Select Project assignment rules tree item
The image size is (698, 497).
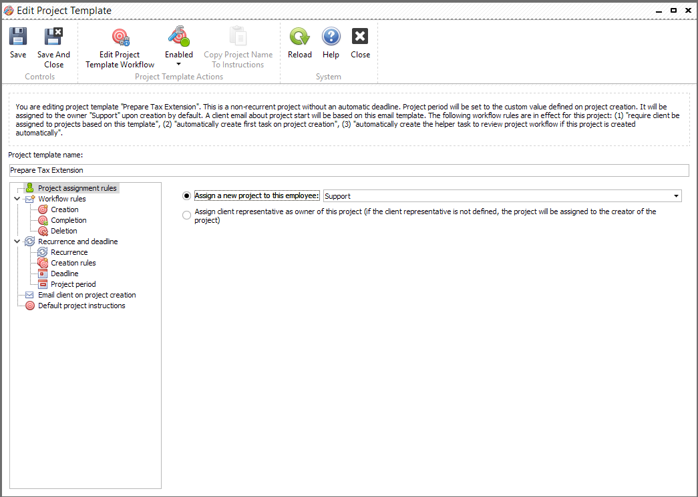77,188
